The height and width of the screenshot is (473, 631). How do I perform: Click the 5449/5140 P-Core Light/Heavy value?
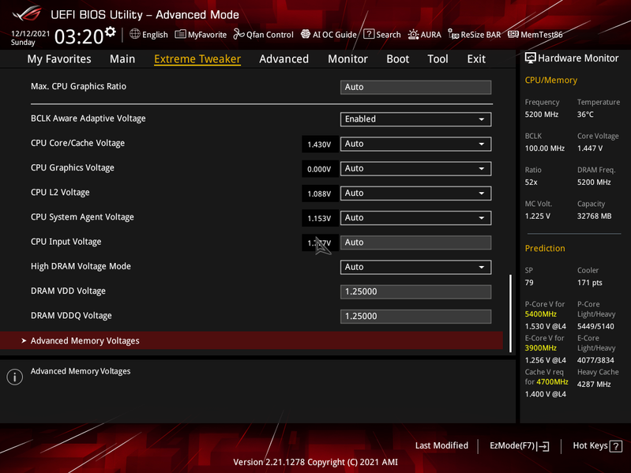pos(595,326)
